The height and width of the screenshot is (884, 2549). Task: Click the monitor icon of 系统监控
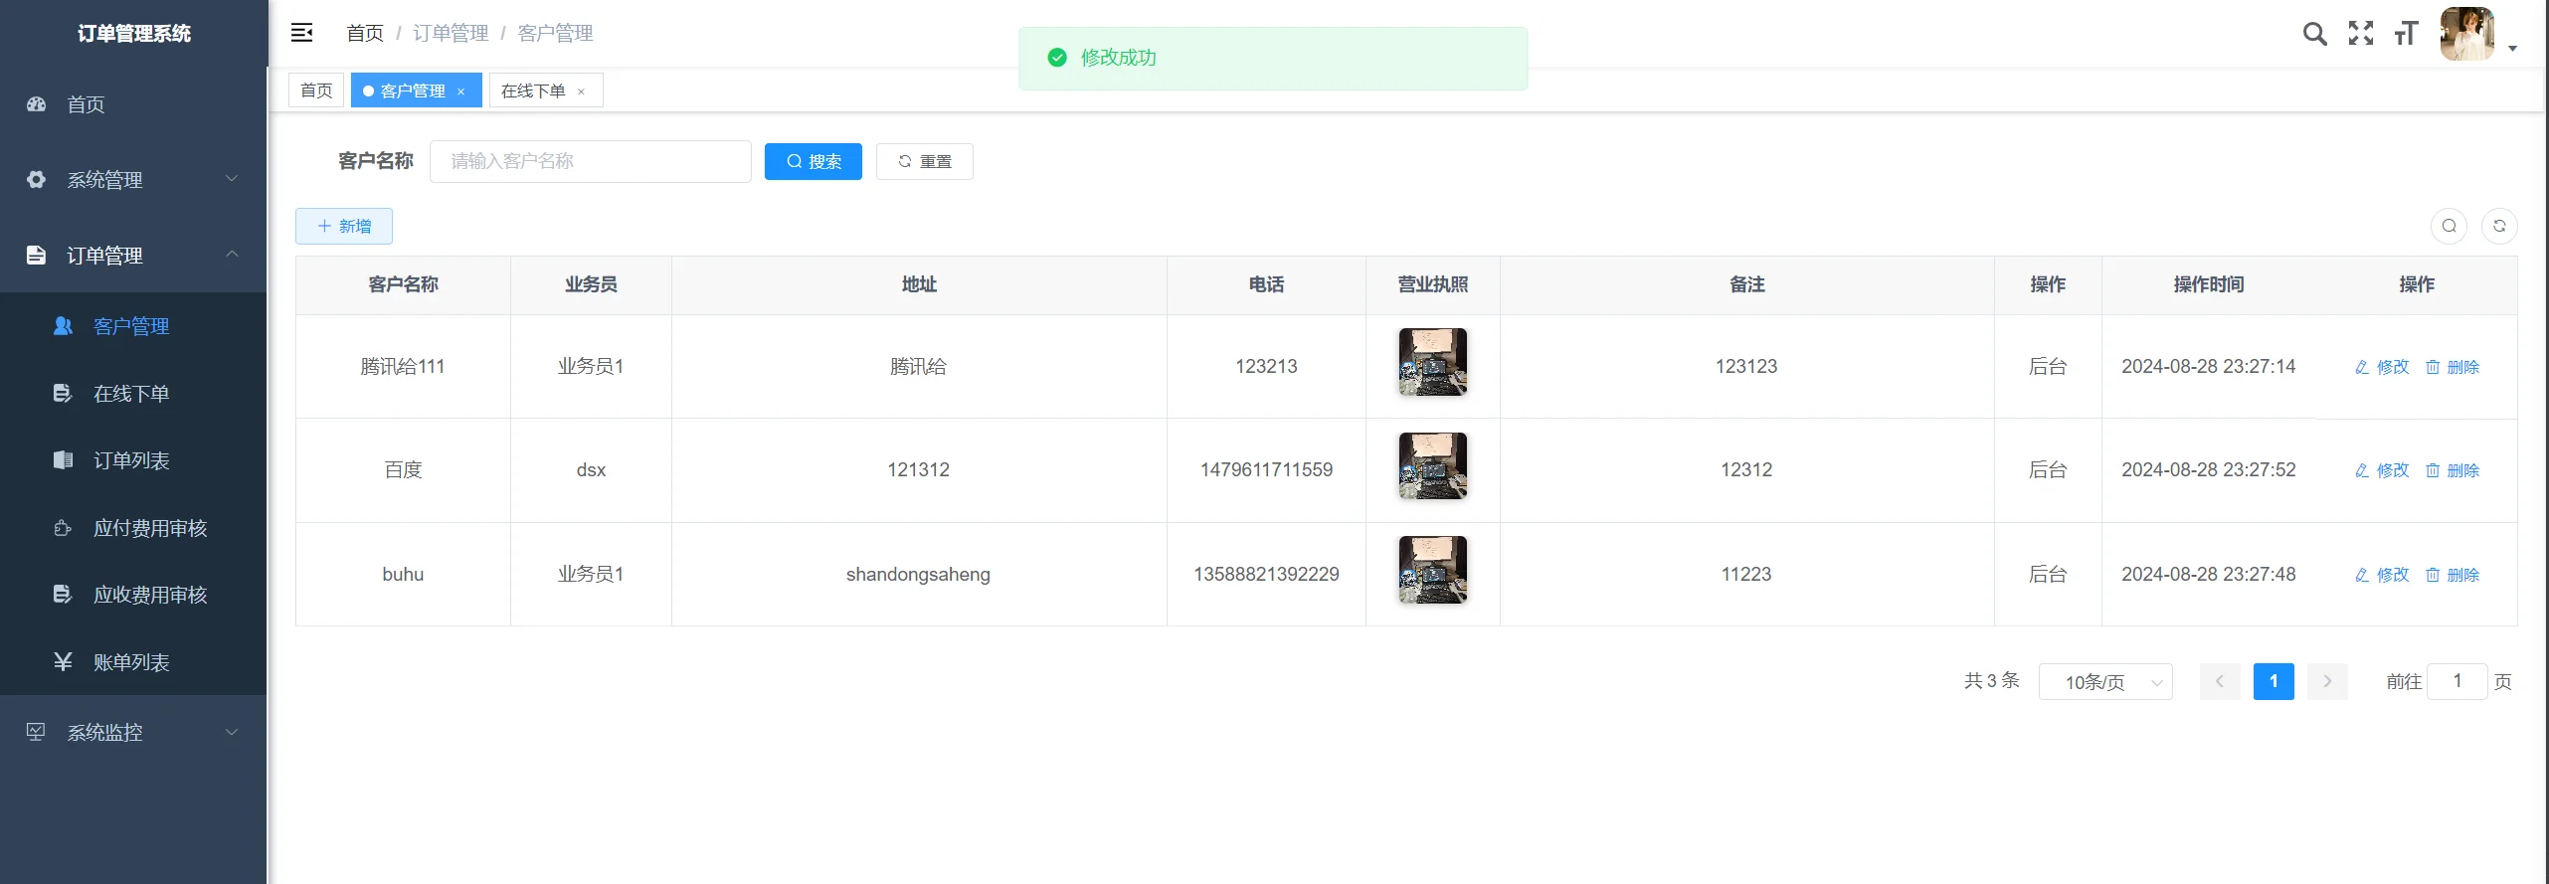pyautogui.click(x=36, y=732)
